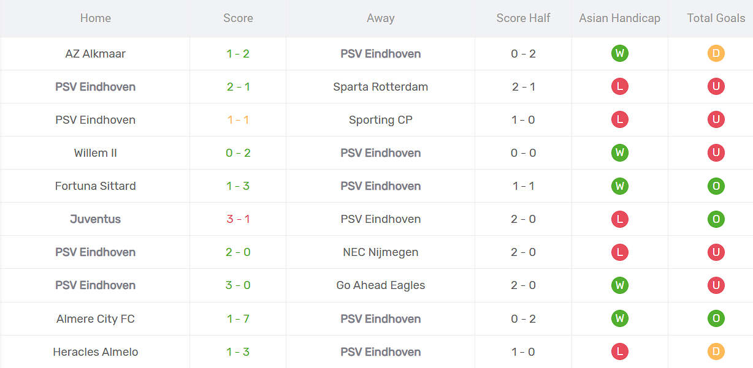Click the Asian Handicap column header
The image size is (753, 368).
[x=619, y=18]
